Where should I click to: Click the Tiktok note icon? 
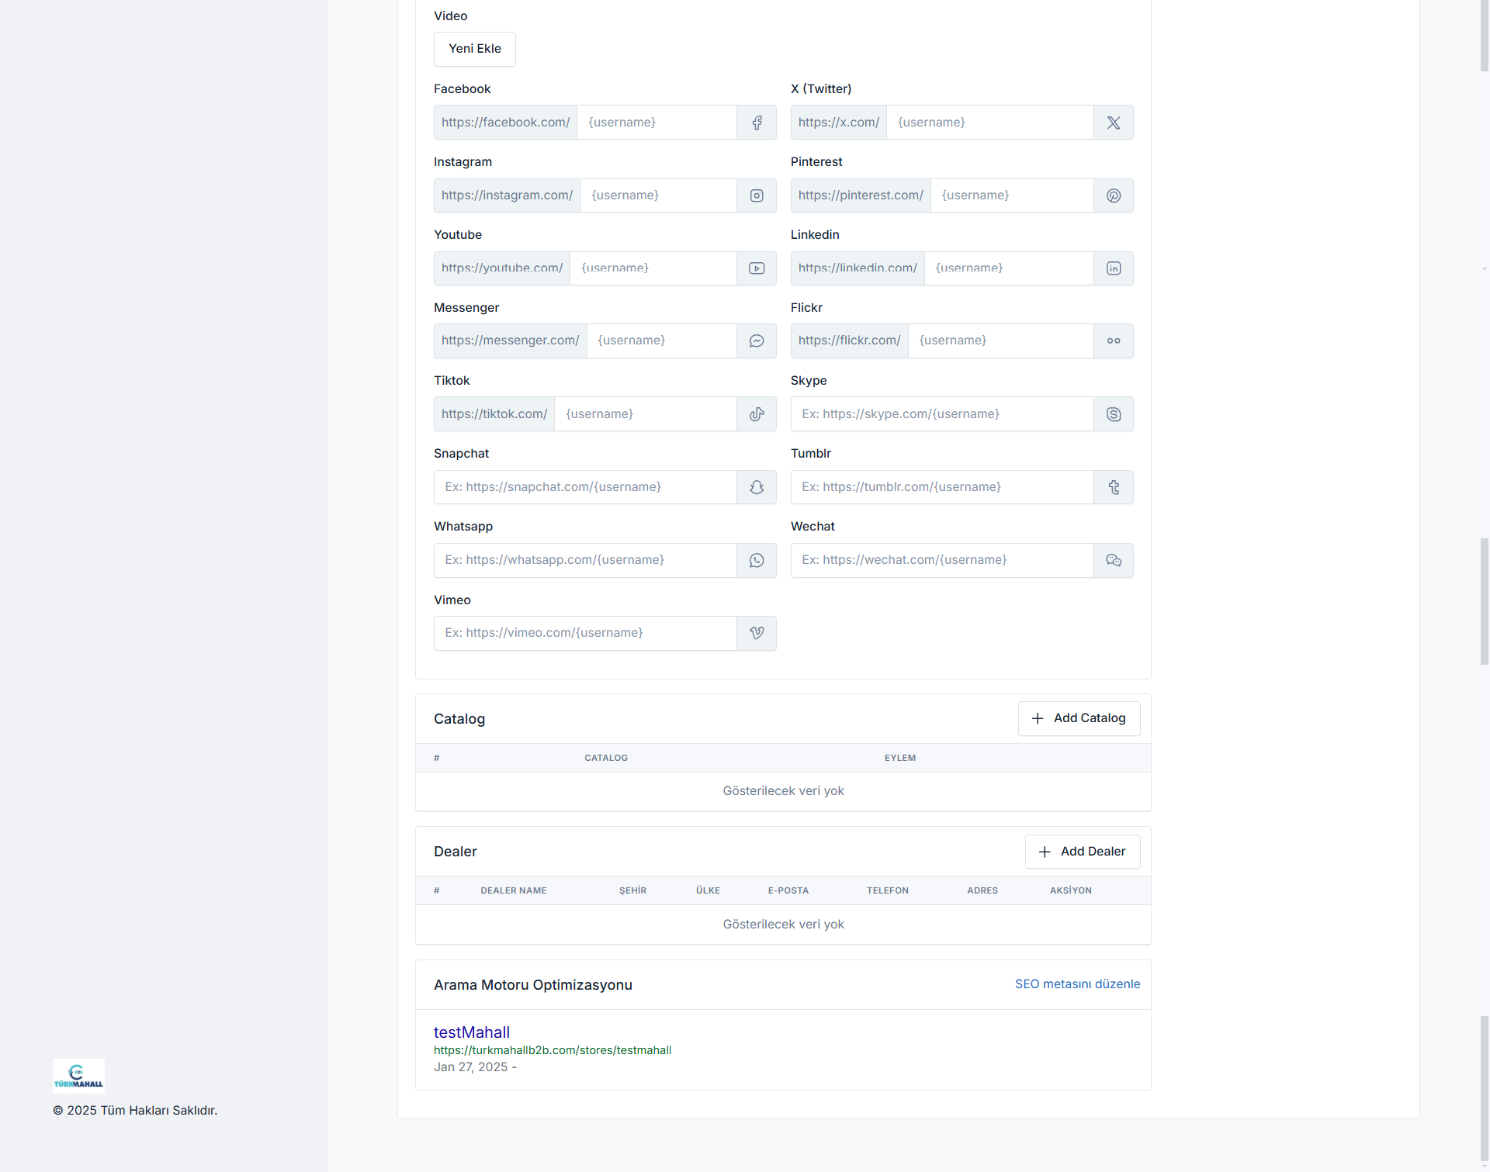[757, 414]
